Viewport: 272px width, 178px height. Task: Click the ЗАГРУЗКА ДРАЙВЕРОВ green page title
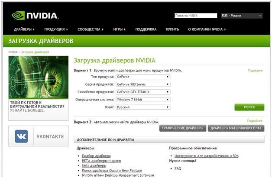coord(41,41)
